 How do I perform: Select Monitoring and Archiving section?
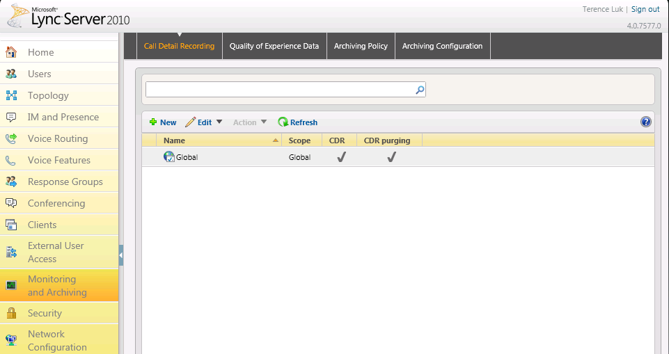(59, 285)
